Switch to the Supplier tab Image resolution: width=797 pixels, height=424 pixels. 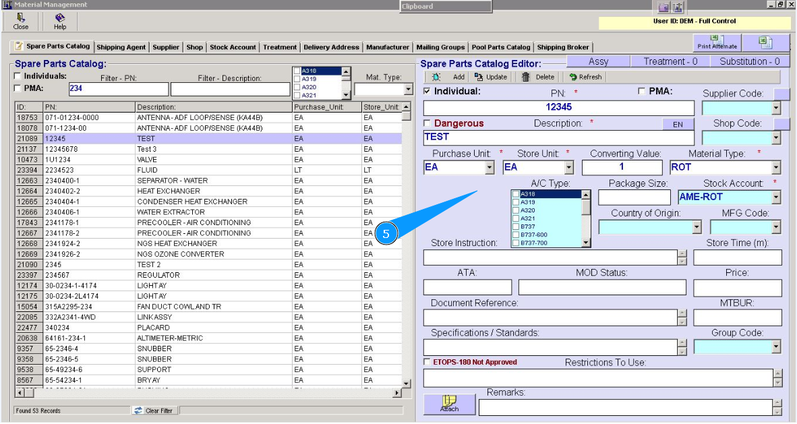coord(166,47)
